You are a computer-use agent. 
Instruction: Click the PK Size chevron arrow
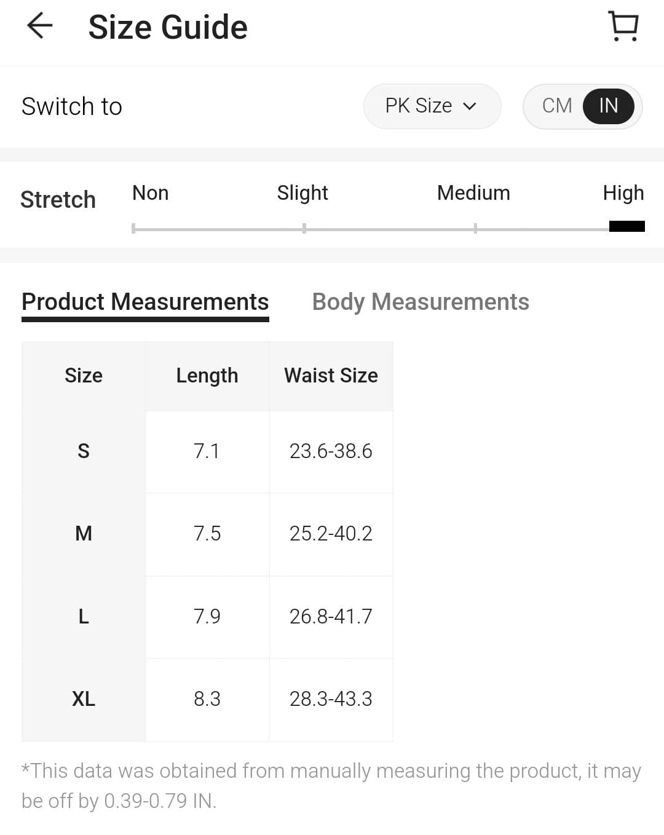click(470, 106)
